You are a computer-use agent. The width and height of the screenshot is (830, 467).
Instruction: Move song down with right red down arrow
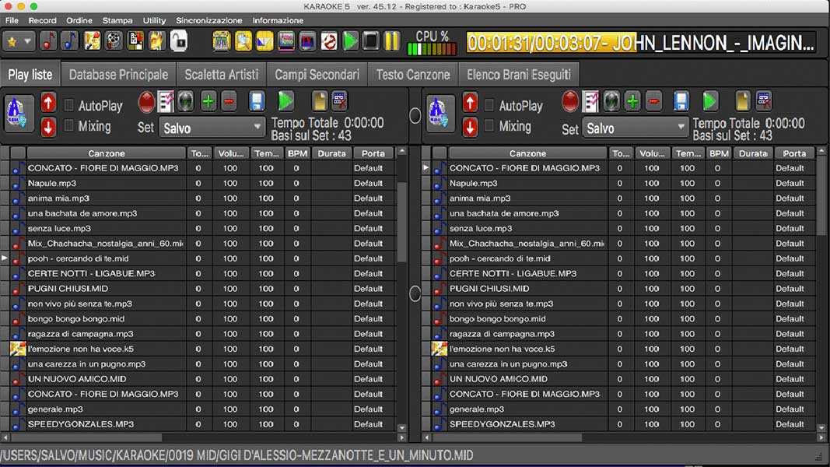[470, 128]
